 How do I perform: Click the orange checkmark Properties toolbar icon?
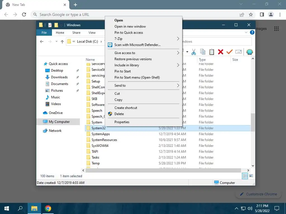[230, 52]
